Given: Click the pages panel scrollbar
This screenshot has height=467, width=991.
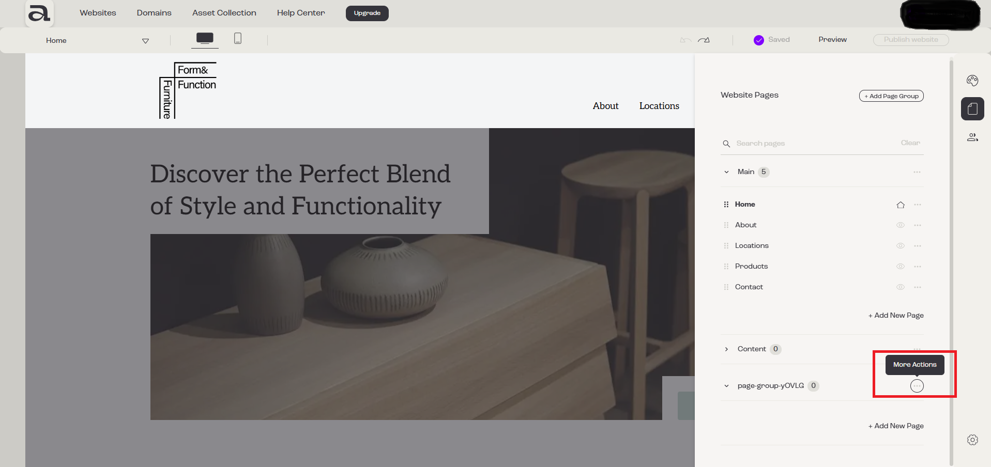Looking at the screenshot, I should point(951,263).
